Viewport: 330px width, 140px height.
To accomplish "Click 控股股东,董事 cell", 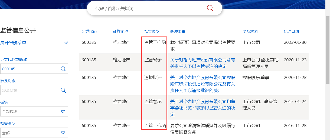I will [256, 78].
